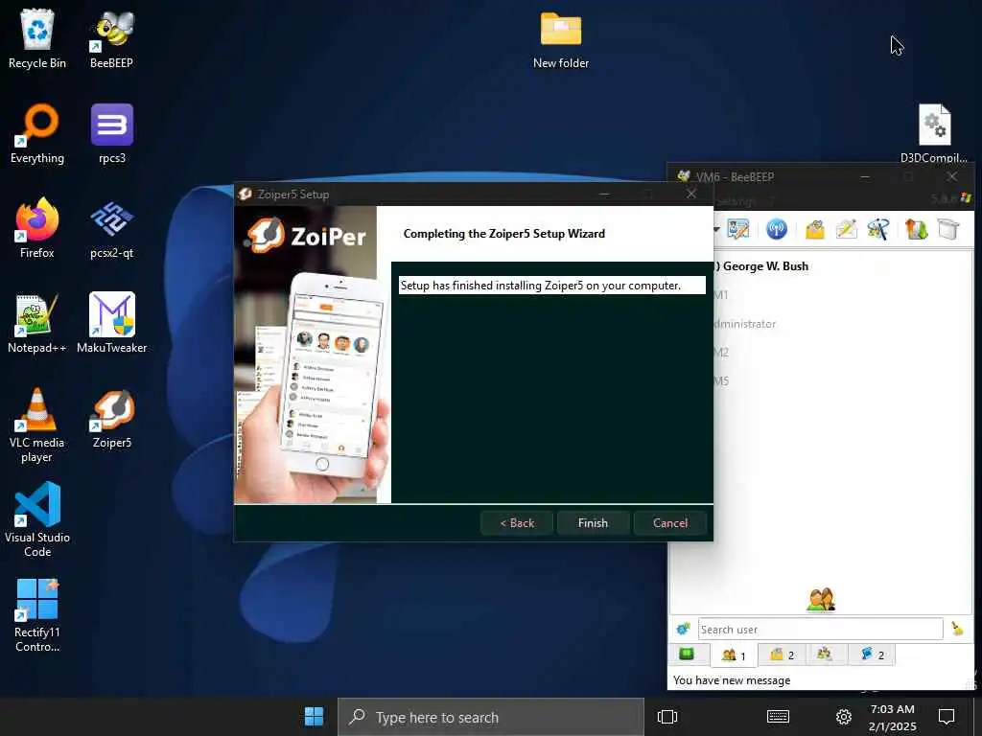Click the taskbar search box

(x=491, y=717)
